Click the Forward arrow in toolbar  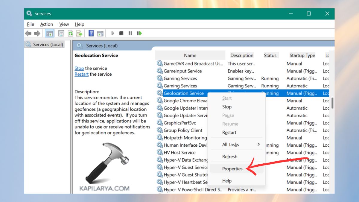(x=37, y=34)
